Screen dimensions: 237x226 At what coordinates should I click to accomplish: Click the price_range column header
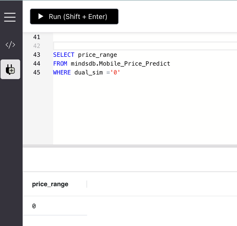(50, 184)
